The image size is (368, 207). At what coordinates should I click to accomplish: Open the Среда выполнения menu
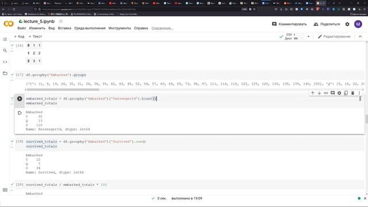(90, 28)
